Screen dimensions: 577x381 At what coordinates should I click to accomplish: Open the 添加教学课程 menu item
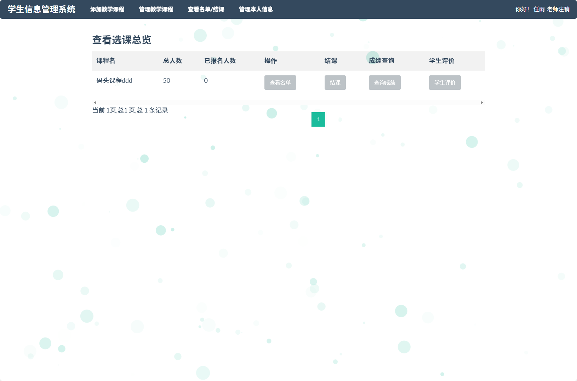click(x=107, y=10)
